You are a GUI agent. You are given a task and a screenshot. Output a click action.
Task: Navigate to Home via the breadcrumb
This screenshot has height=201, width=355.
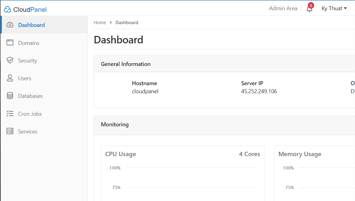click(x=100, y=22)
